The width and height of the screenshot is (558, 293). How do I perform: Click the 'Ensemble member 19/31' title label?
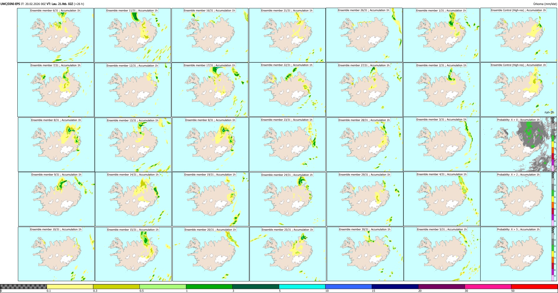tap(210, 175)
